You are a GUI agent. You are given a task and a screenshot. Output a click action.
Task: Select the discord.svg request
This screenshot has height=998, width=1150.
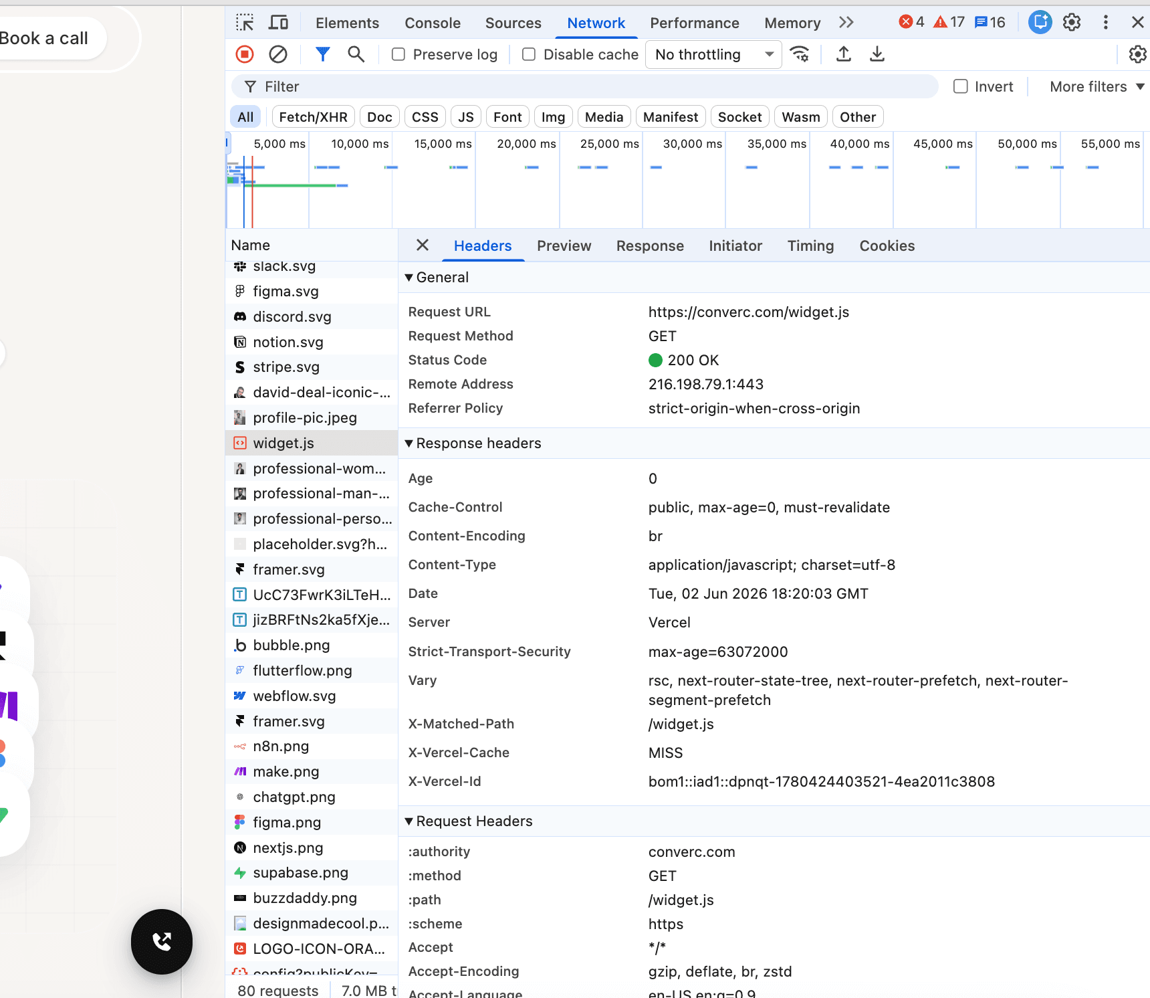pos(312,316)
